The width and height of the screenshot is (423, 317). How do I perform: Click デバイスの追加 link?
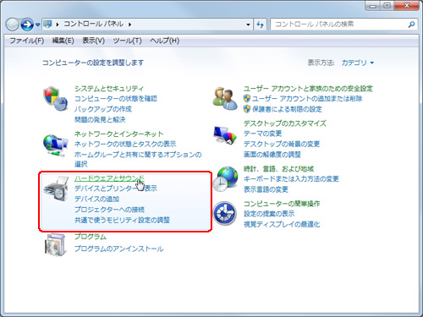click(x=96, y=199)
